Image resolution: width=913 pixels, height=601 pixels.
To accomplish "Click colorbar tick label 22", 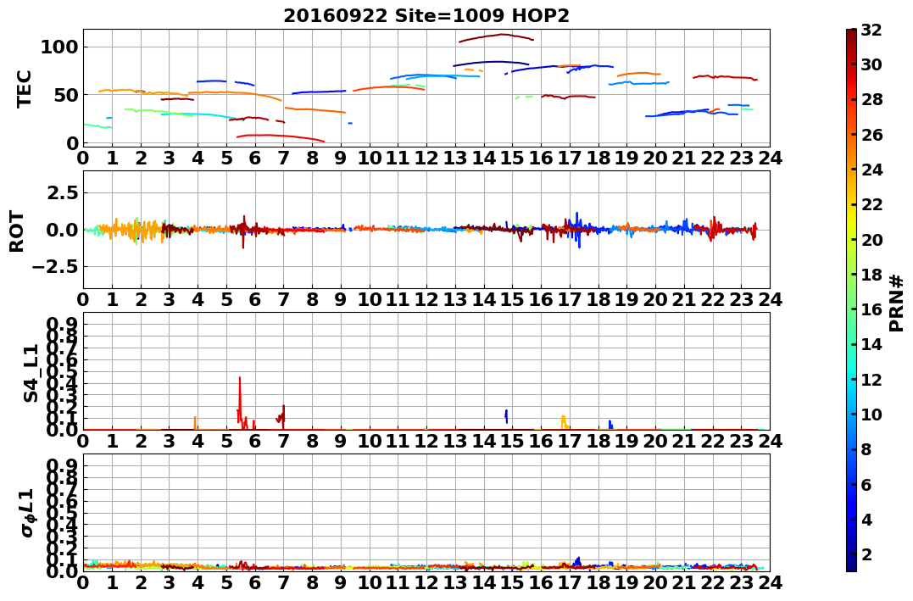I will pyautogui.click(x=871, y=204).
